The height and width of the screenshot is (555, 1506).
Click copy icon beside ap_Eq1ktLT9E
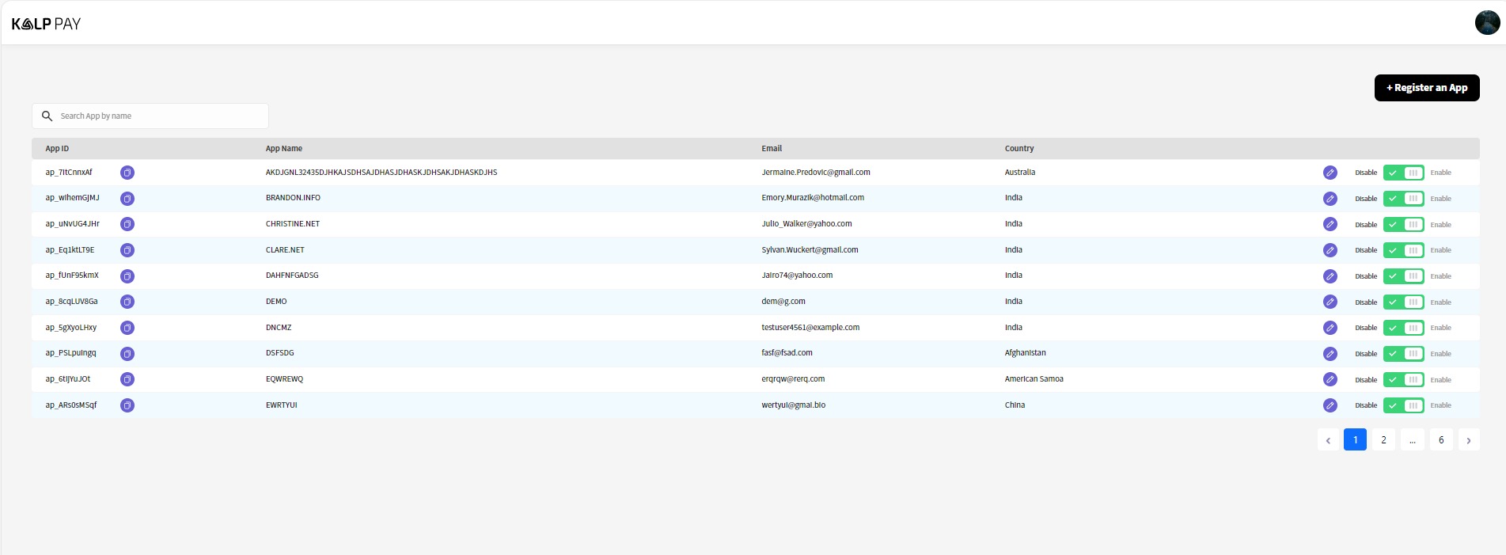pos(127,250)
